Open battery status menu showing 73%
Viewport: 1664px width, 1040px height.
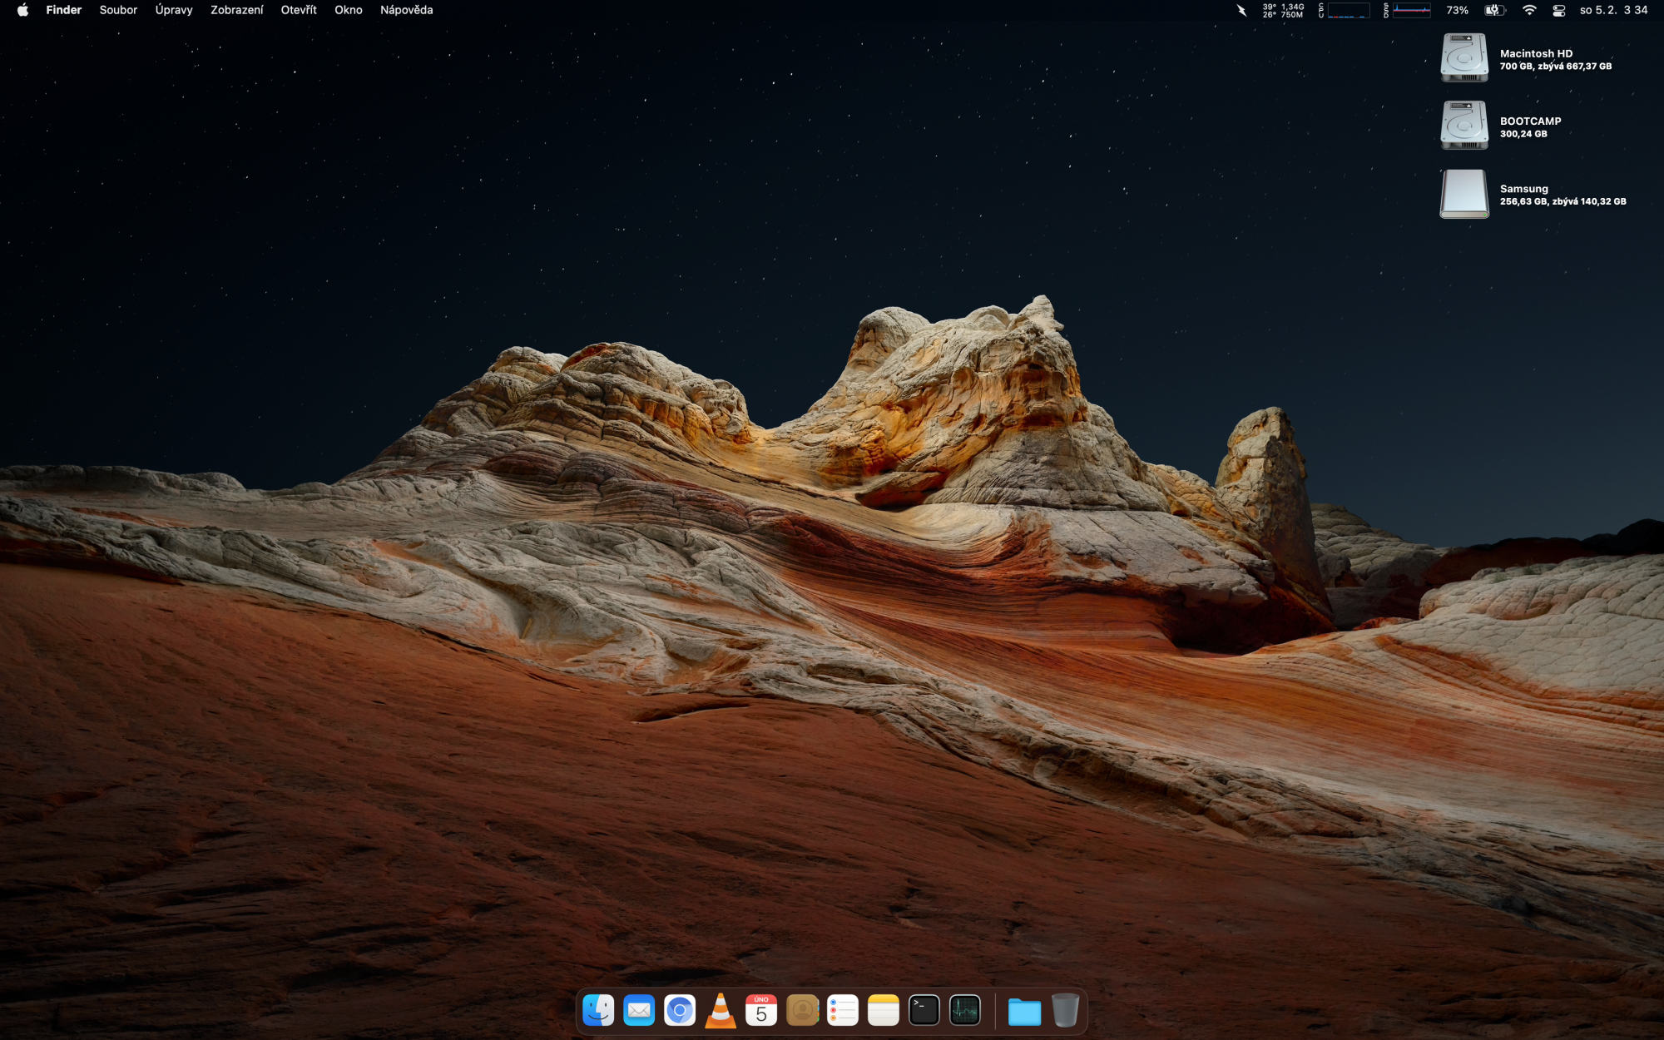point(1495,10)
